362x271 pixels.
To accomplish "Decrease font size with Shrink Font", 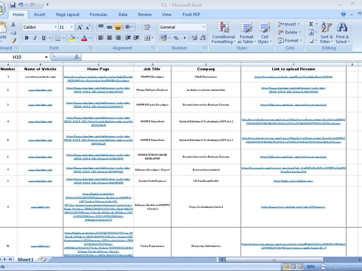I will (88, 27).
